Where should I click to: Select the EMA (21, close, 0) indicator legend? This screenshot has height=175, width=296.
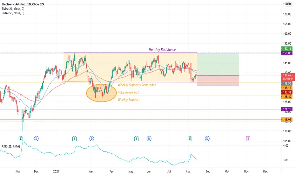click(13, 9)
